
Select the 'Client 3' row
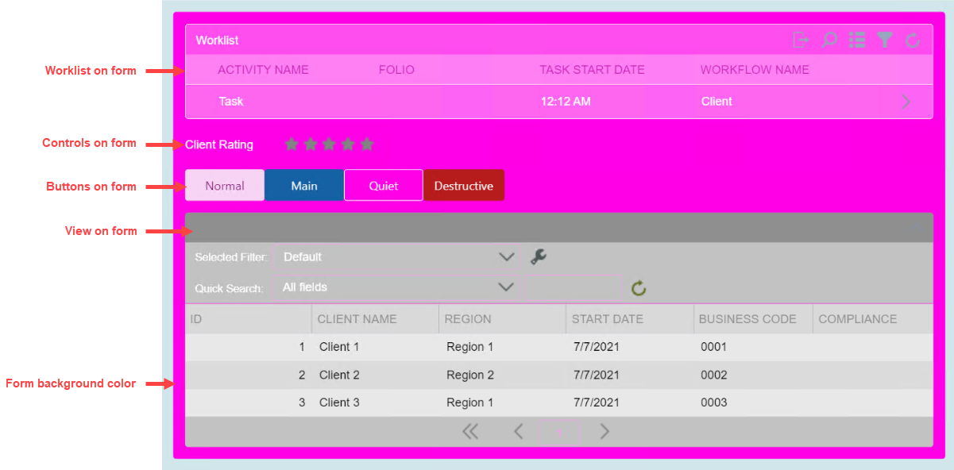tap(559, 403)
